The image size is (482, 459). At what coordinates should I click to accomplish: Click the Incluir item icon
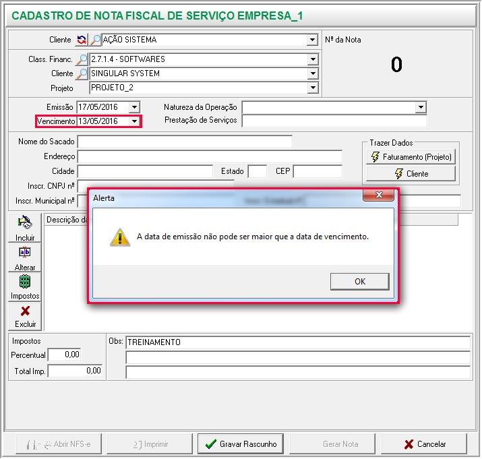click(25, 223)
